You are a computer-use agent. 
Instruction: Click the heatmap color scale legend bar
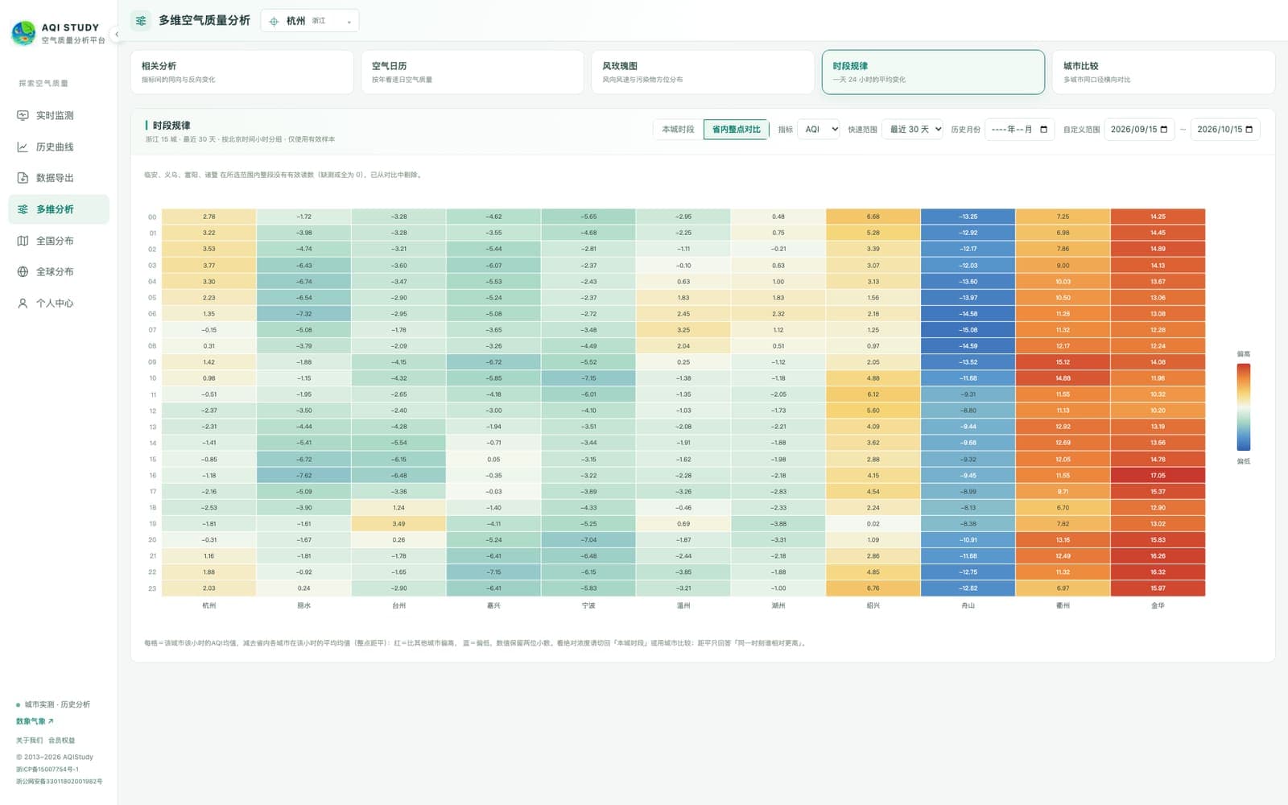pyautogui.click(x=1243, y=407)
